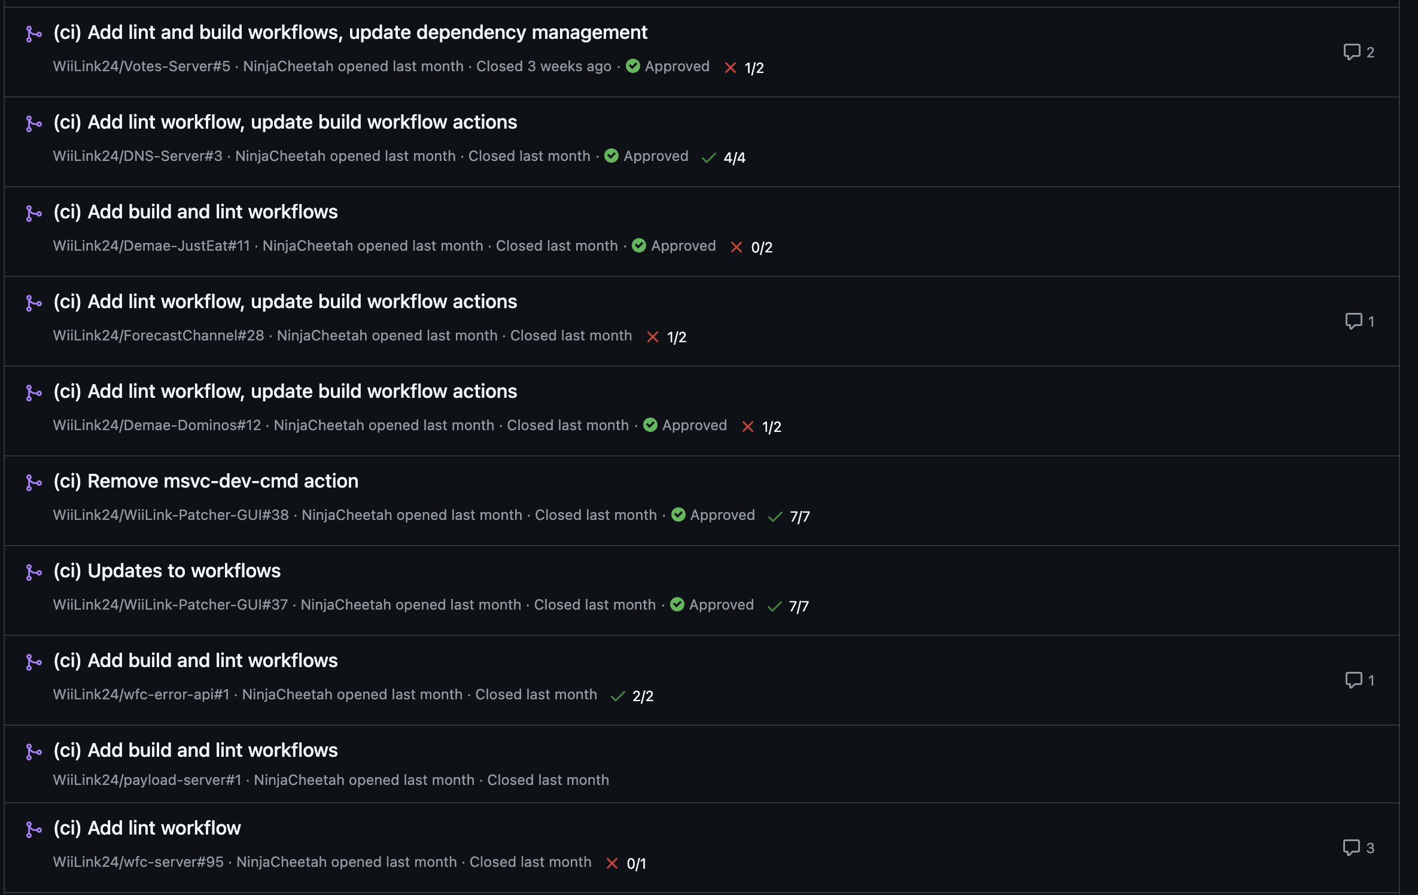Click Approved label on Demae-JustEat#11 row
Viewport: 1418px width, 895px height.
coord(683,245)
